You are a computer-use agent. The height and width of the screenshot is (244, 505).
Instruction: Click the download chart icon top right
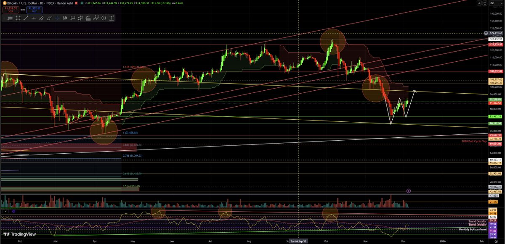pyautogui.click(x=480, y=4)
